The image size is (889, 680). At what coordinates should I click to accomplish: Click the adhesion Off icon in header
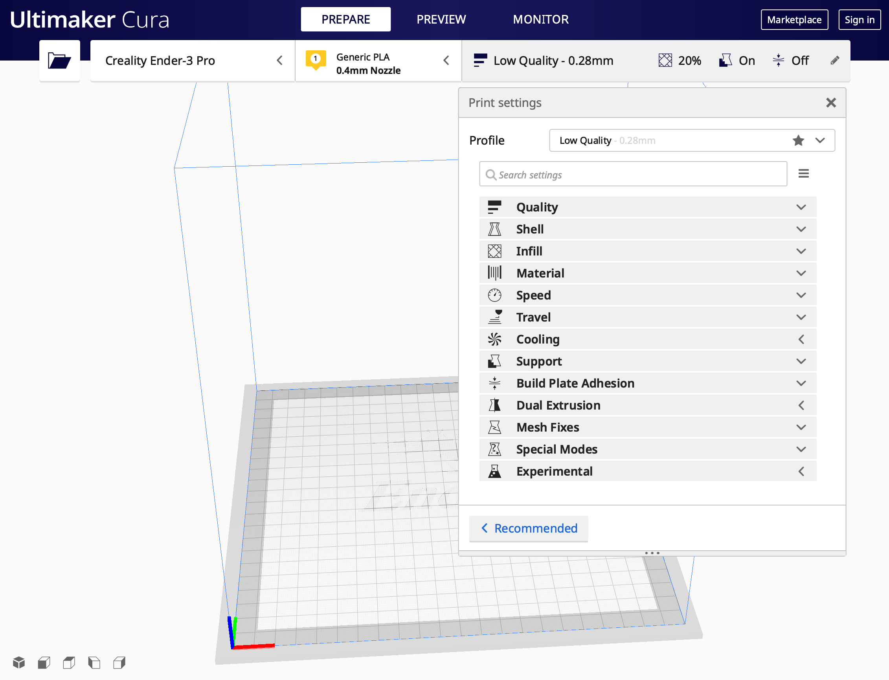(x=778, y=61)
